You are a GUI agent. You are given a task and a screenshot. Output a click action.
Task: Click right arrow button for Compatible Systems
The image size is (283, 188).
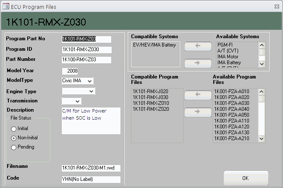[x=198, y=63]
